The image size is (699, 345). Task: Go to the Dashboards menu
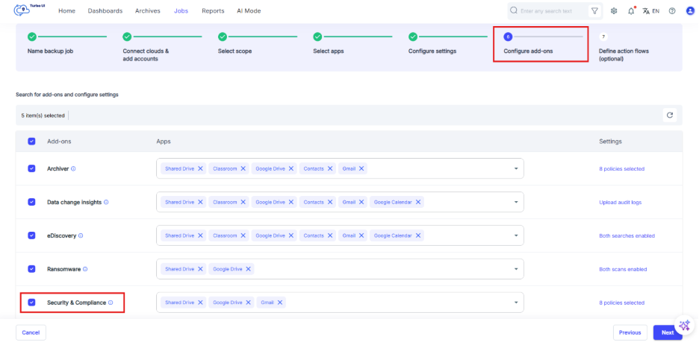click(x=105, y=11)
